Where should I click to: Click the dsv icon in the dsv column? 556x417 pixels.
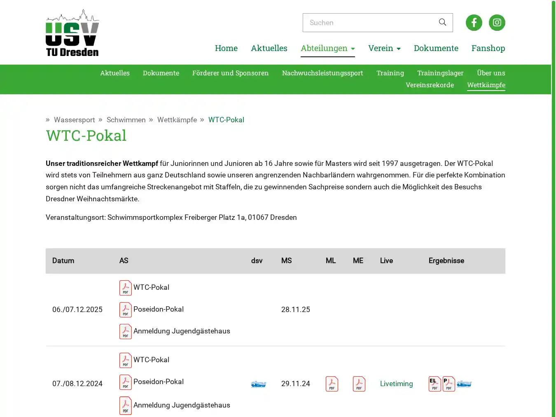point(258,384)
